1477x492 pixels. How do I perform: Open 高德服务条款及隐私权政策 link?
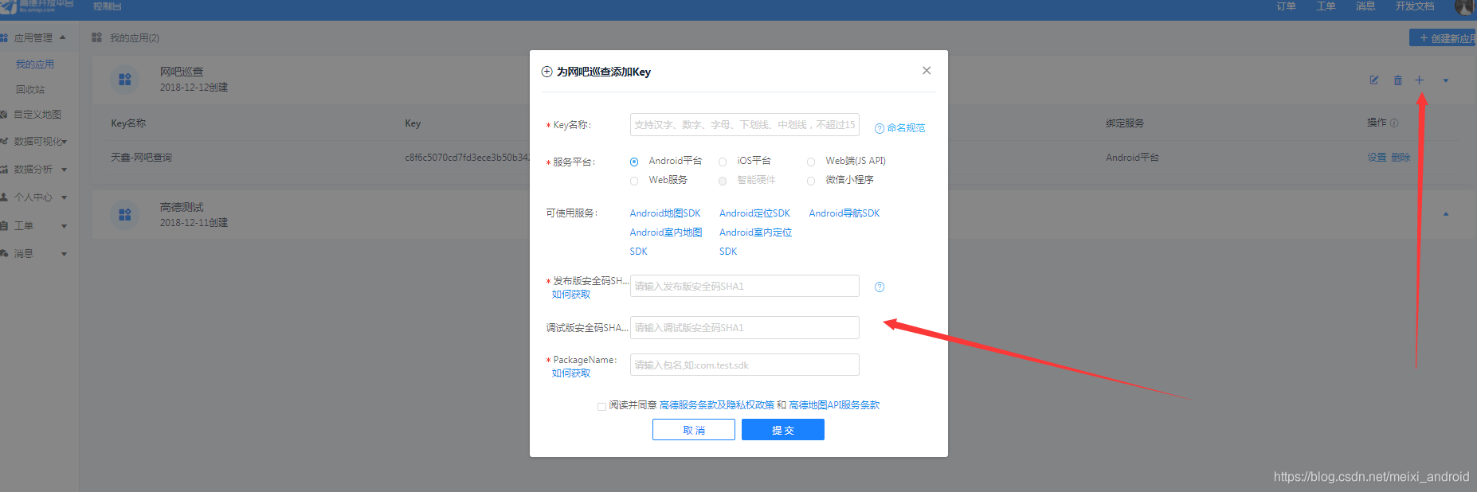click(717, 405)
